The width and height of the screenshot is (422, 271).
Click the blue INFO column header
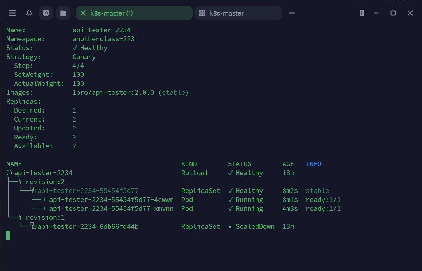[313, 164]
